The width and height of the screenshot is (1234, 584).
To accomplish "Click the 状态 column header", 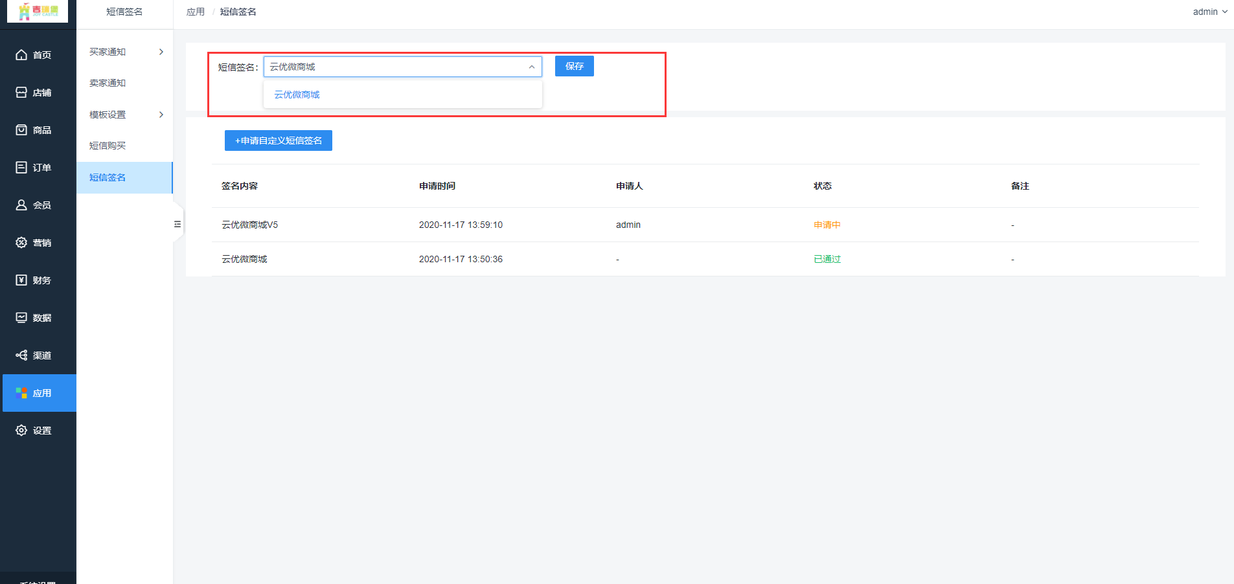I will coord(823,186).
